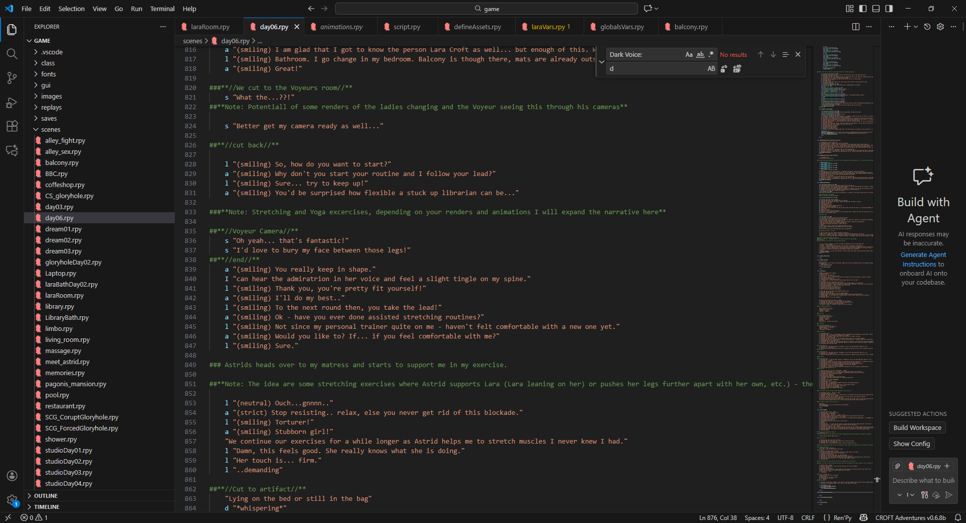Toggle Match Whole Word in find widget
Screen dimensions: 966x523
pyautogui.click(x=700, y=54)
